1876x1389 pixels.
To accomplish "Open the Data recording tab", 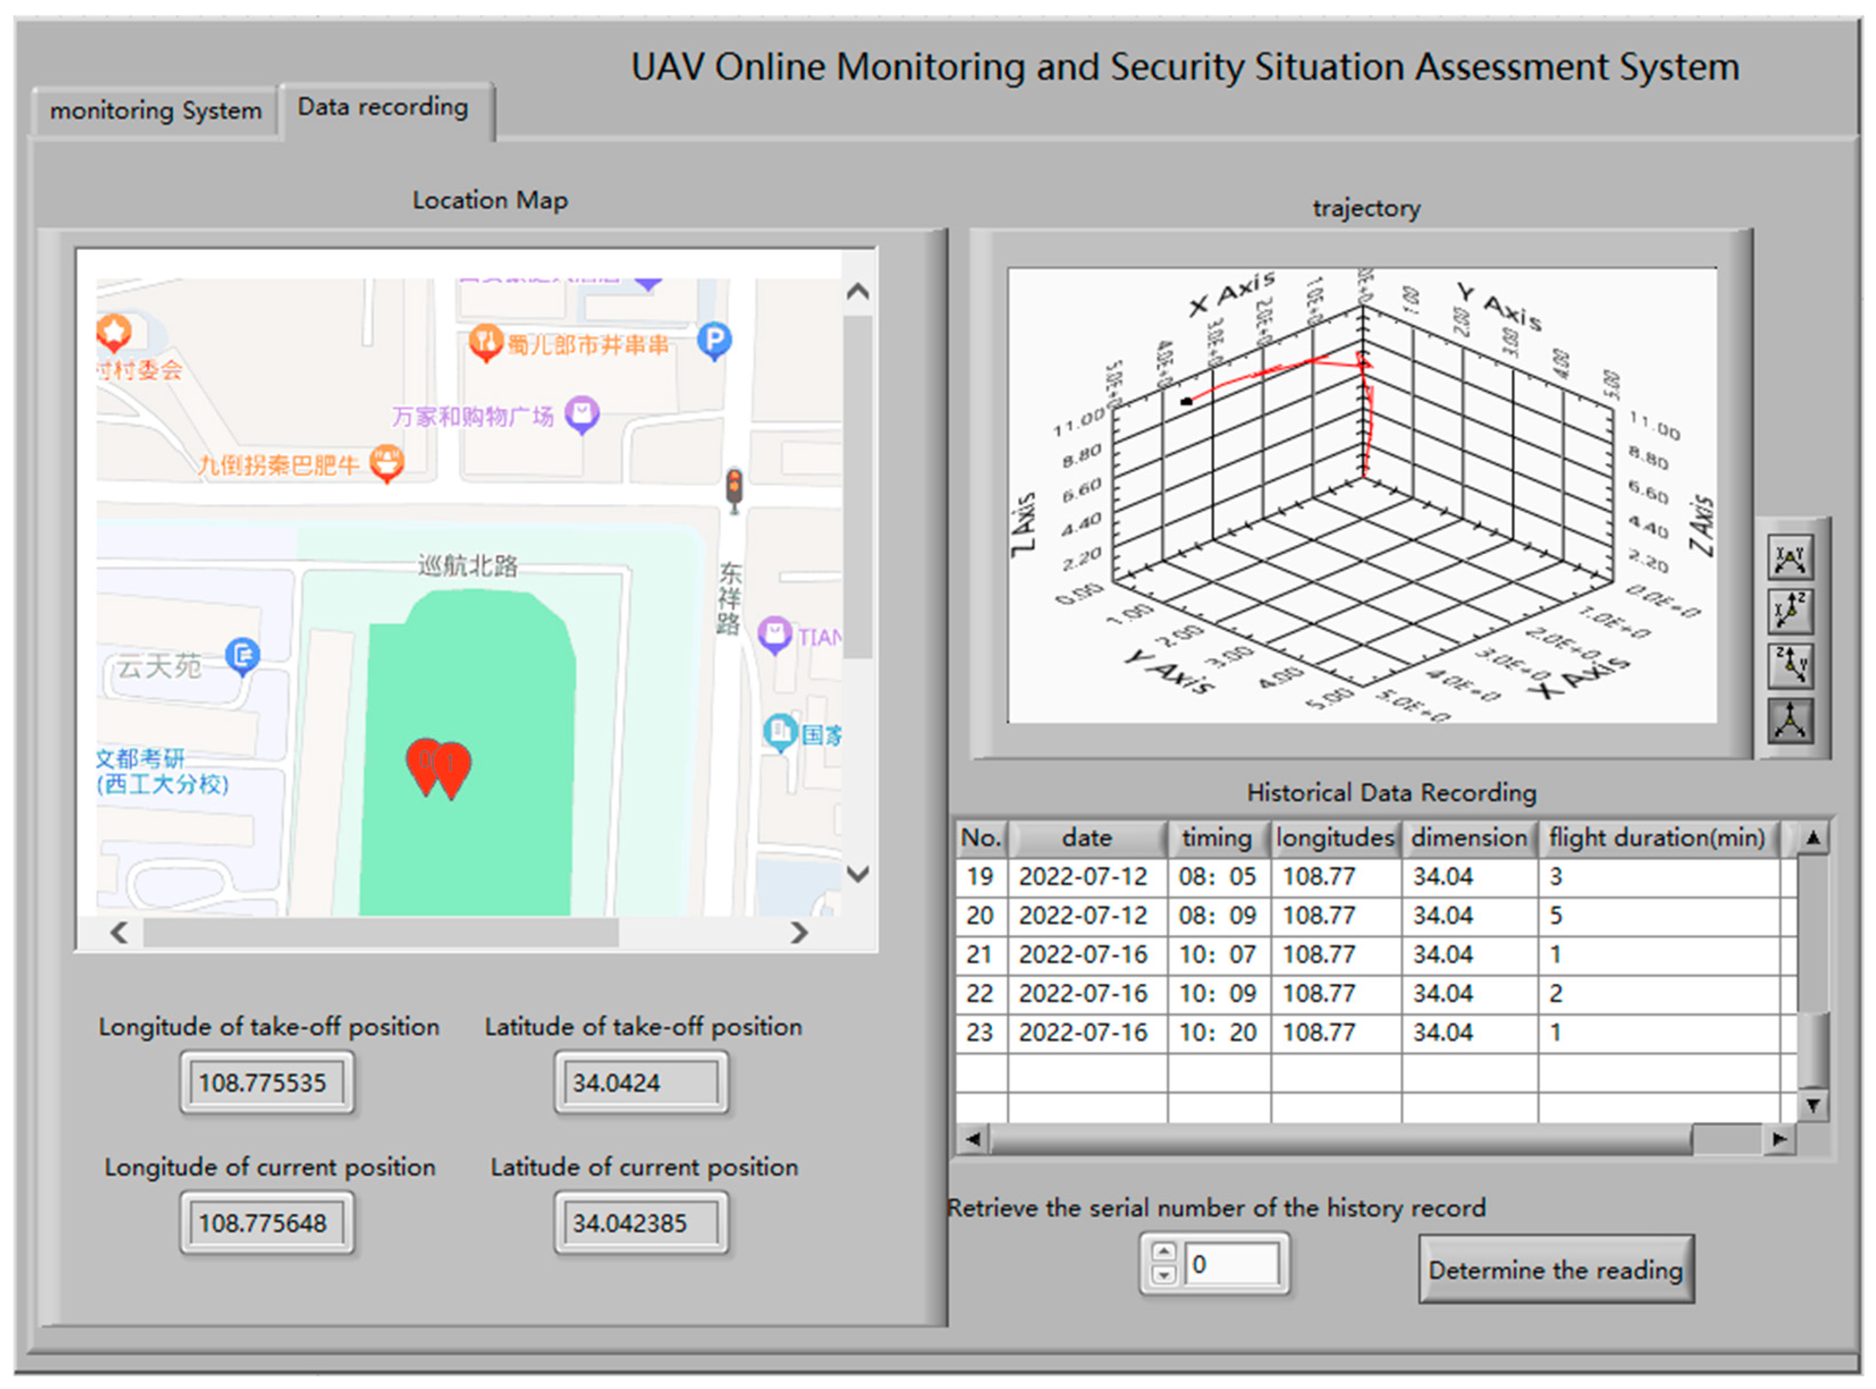I will point(383,108).
